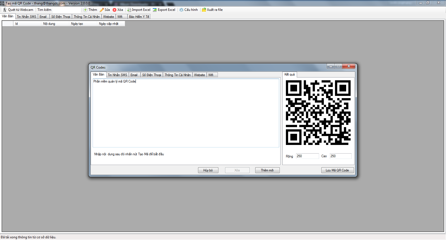Minimize the QR Codes dialog

point(331,66)
